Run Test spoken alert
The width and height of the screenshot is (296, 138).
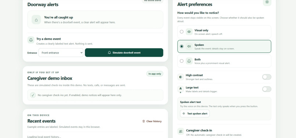coord(195,113)
